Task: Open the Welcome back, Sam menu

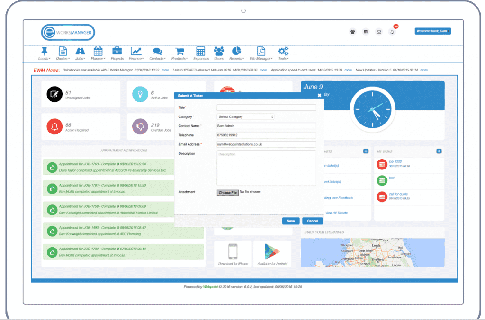Action: tap(432, 30)
